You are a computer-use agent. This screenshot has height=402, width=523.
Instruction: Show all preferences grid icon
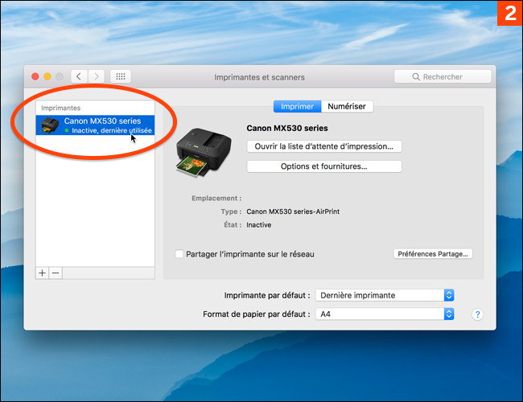[121, 76]
